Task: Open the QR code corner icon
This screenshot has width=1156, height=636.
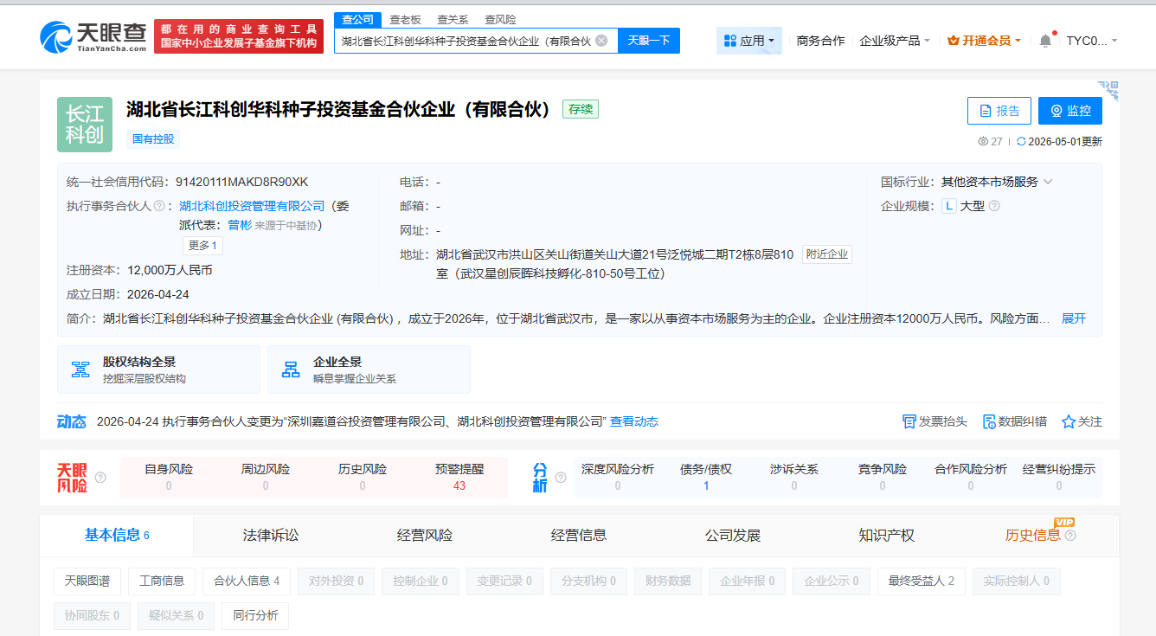Action: tap(1108, 90)
